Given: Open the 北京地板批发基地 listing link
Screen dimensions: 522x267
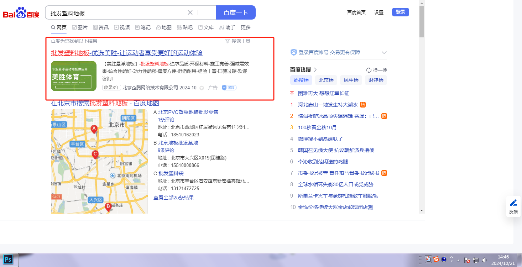Looking at the screenshot, I should click(178, 143).
